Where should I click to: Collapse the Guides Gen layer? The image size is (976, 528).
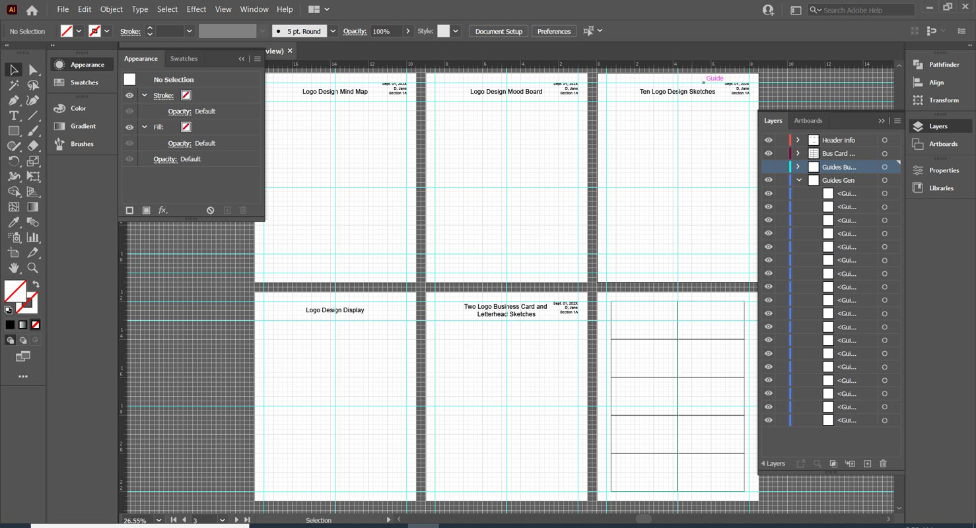(x=798, y=180)
